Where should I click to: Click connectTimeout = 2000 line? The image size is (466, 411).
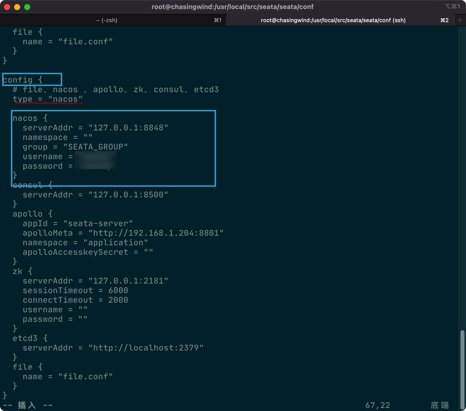click(x=75, y=300)
